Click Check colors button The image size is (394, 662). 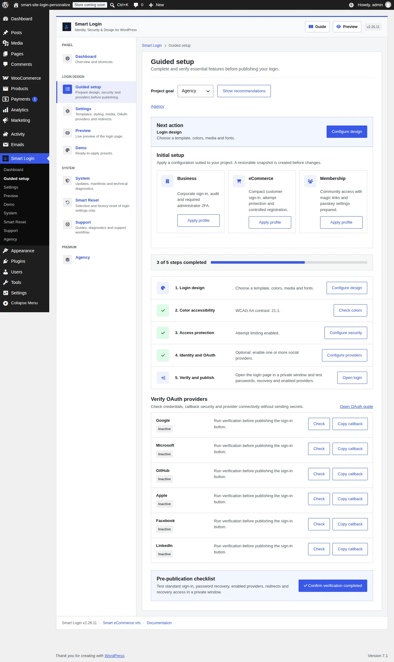coord(350,310)
